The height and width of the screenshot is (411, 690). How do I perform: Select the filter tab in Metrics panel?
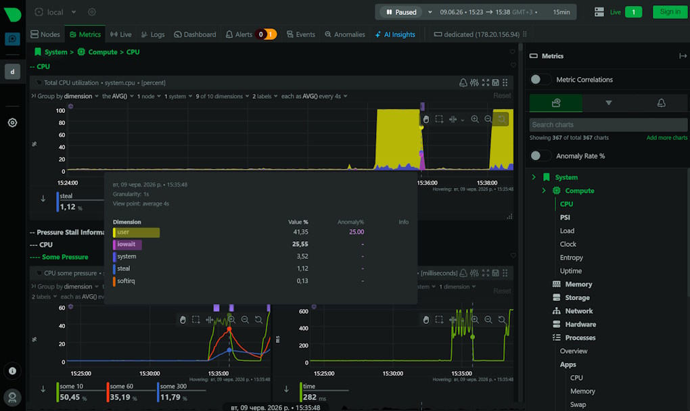coord(609,103)
